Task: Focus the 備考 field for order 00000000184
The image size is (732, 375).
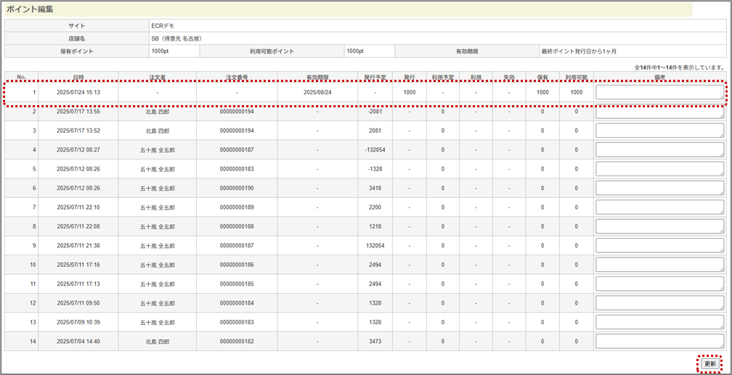Action: click(x=659, y=302)
